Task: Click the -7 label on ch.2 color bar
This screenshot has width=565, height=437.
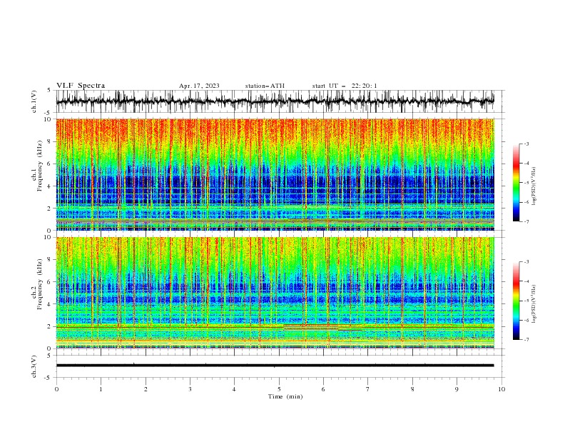Action: click(x=526, y=339)
